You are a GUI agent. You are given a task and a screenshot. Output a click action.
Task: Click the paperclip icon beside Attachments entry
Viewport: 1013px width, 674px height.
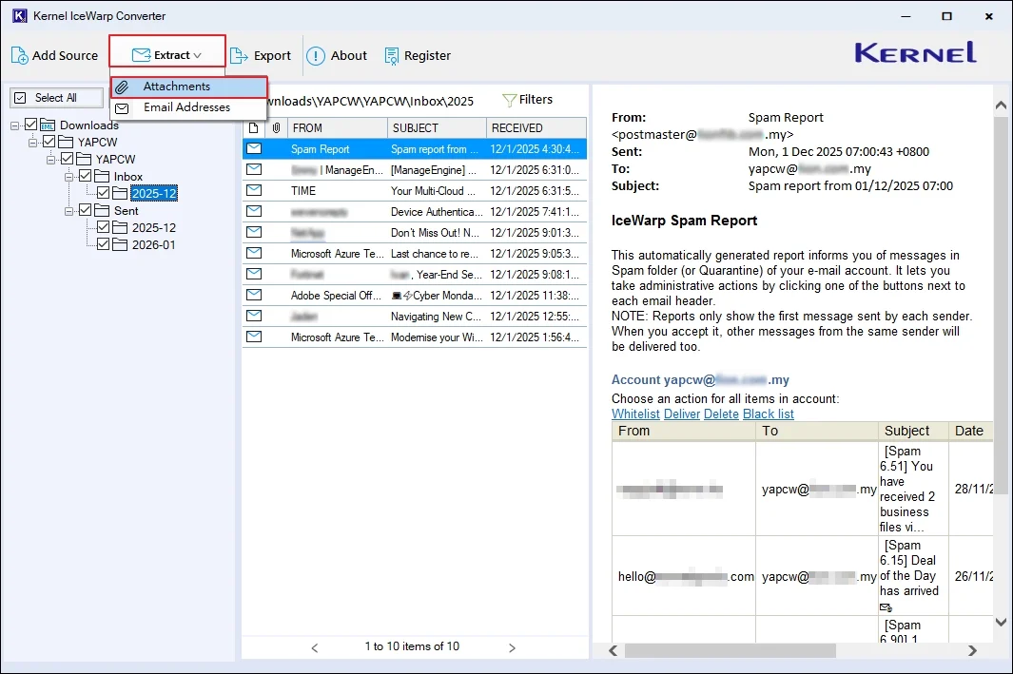(x=122, y=87)
